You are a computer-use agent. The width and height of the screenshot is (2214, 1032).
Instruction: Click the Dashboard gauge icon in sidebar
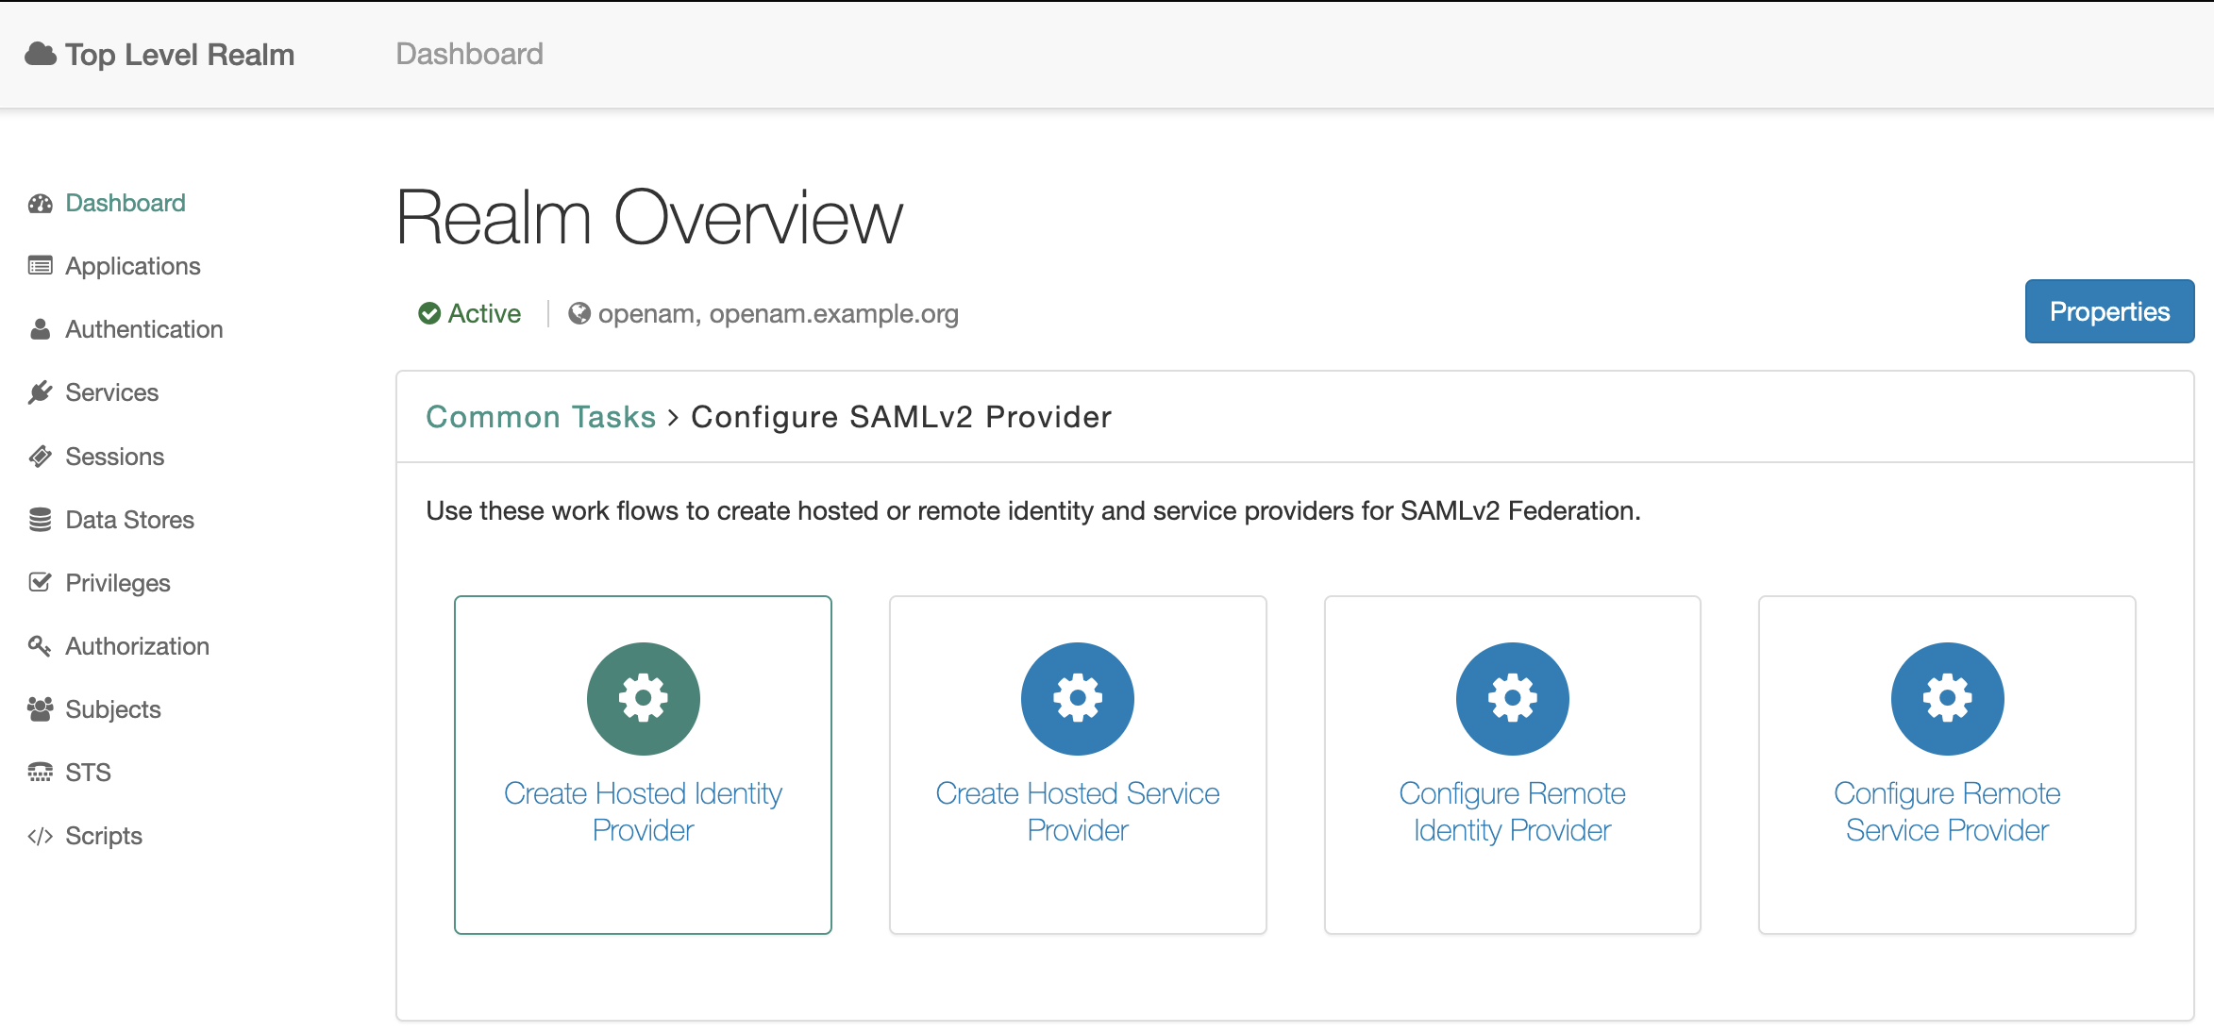click(x=40, y=204)
